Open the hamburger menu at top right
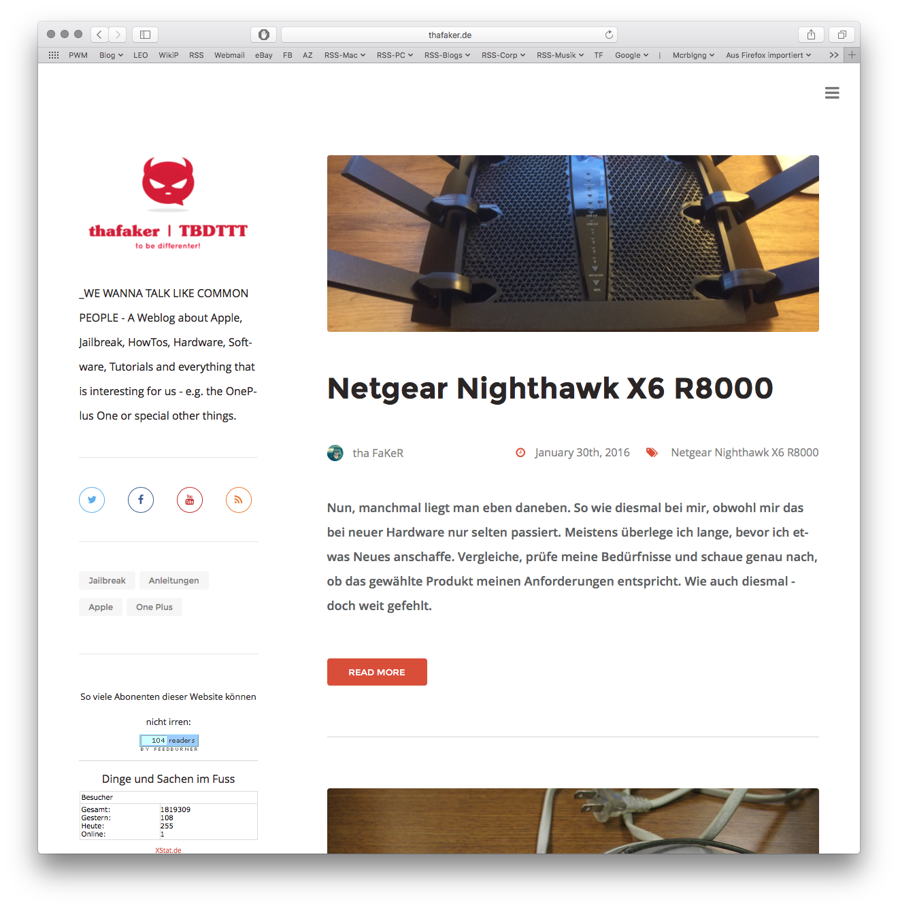The height and width of the screenshot is (908, 898). tap(832, 93)
